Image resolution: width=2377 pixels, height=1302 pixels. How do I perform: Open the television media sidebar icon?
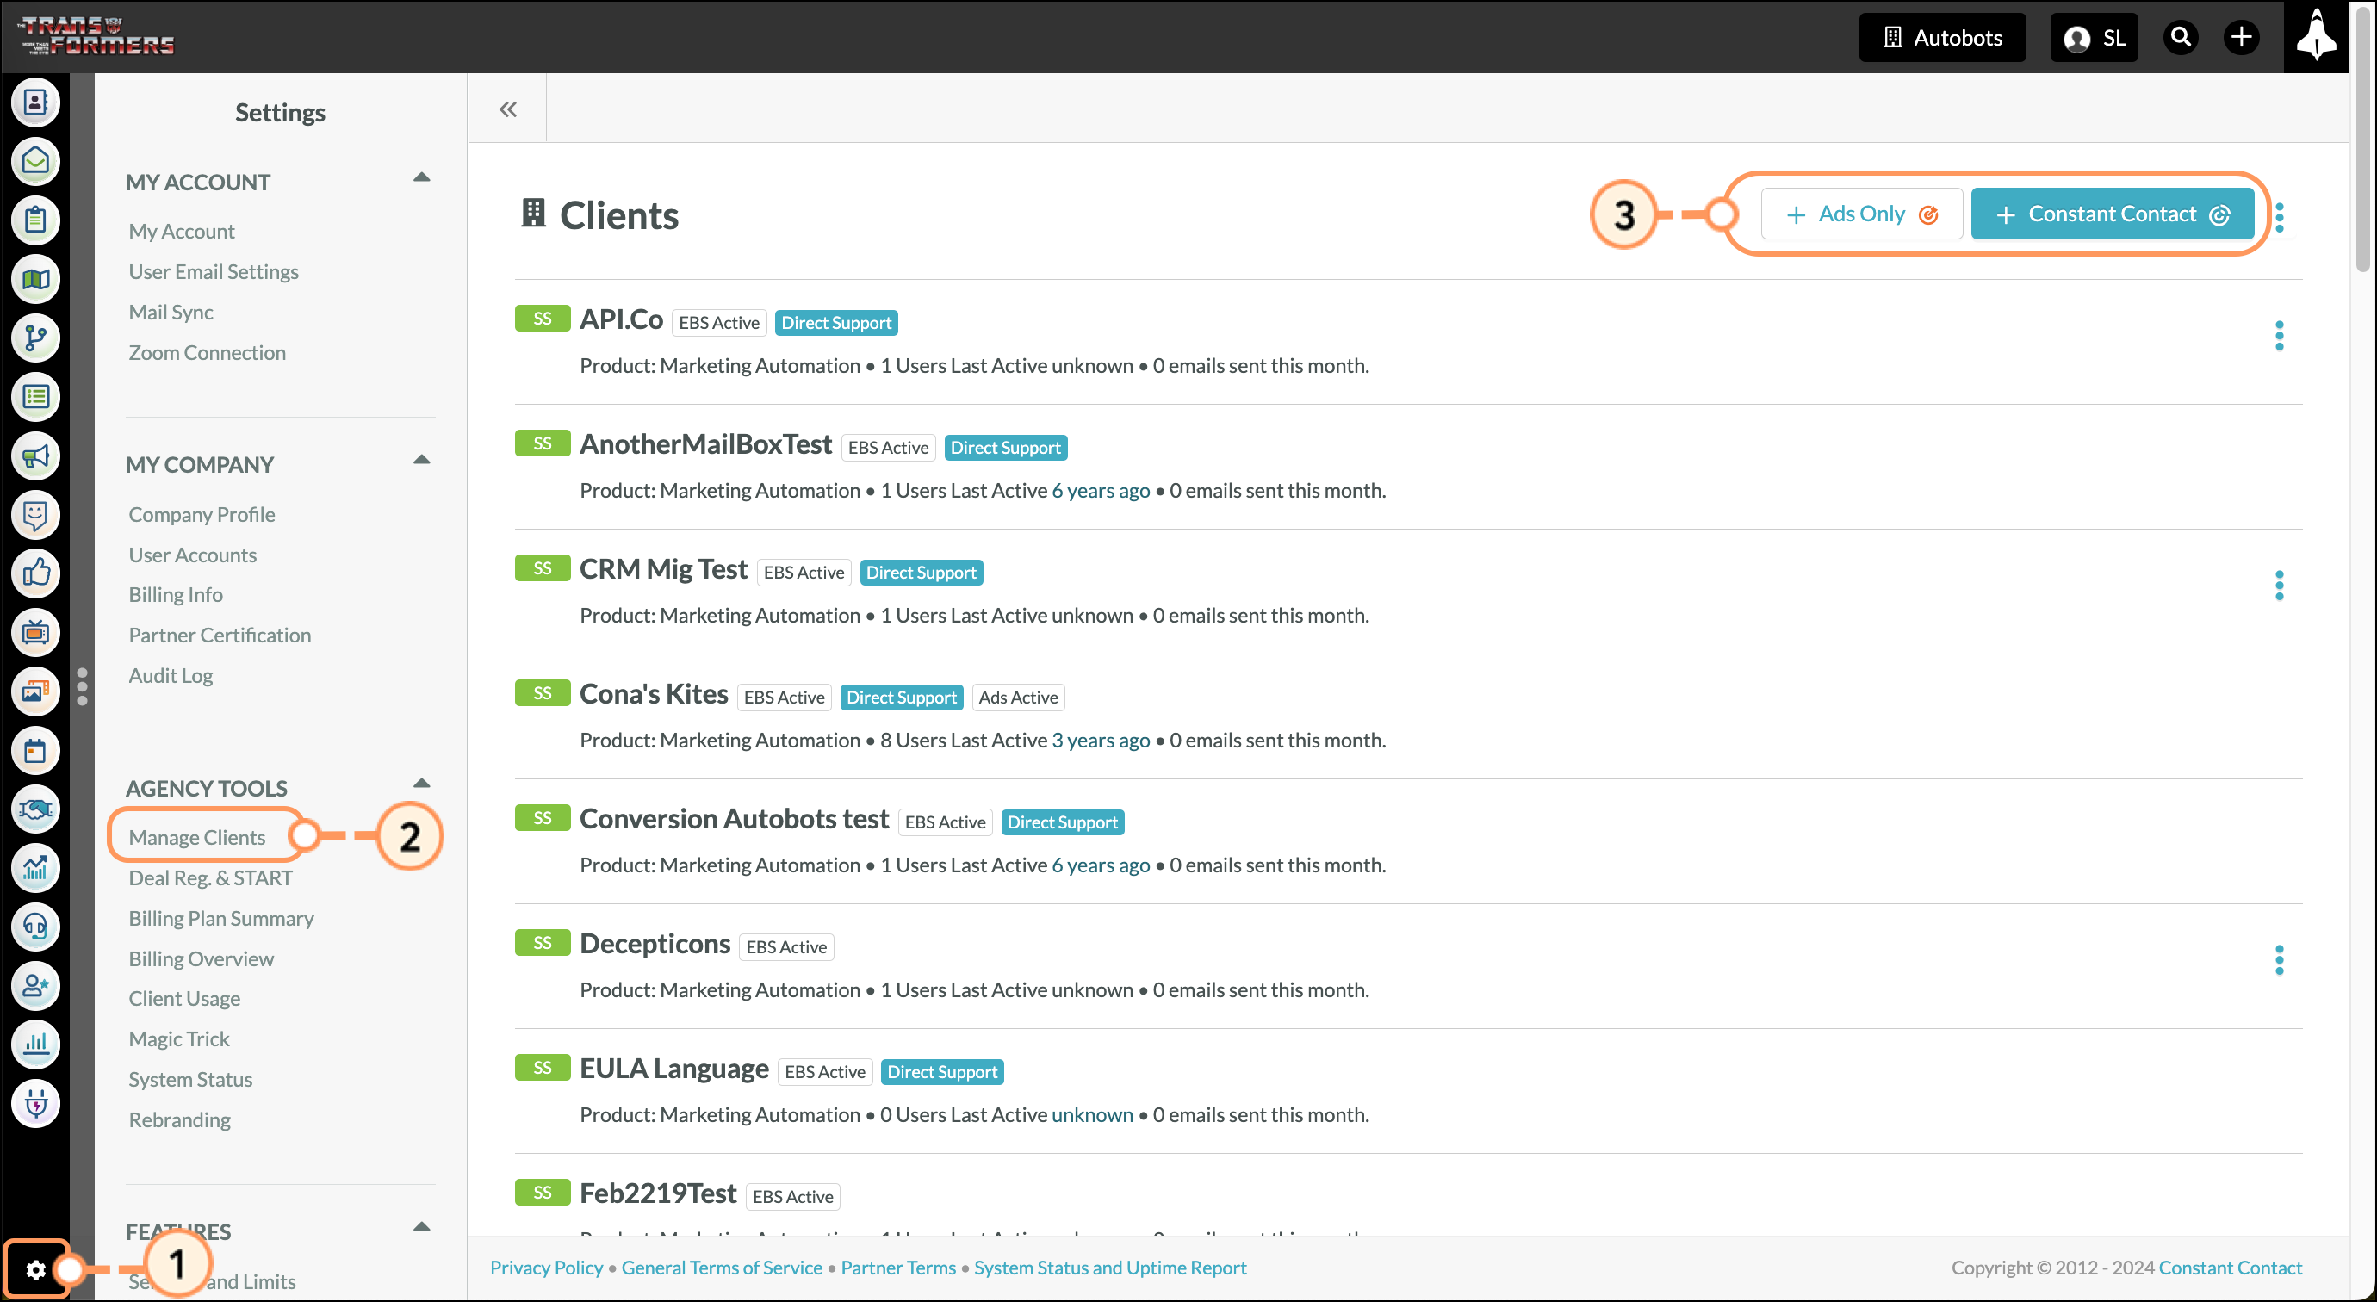[35, 633]
